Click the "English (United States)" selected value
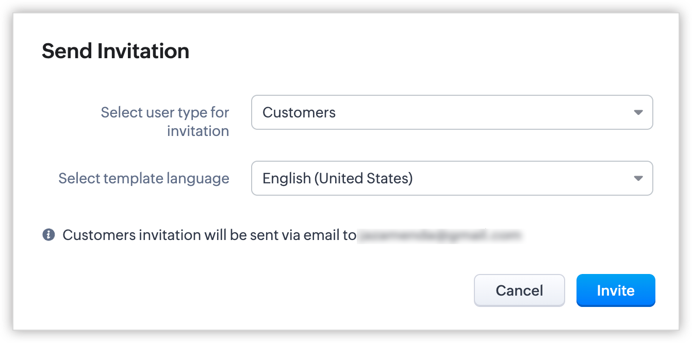Screen dimensions: 692x343 pos(338,178)
